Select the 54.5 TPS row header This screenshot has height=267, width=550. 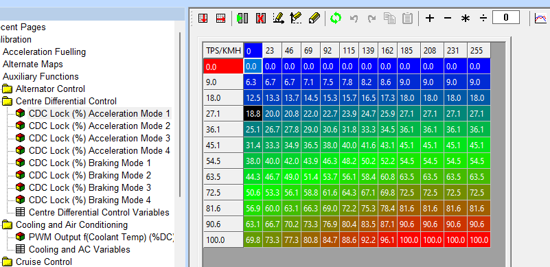click(x=223, y=161)
